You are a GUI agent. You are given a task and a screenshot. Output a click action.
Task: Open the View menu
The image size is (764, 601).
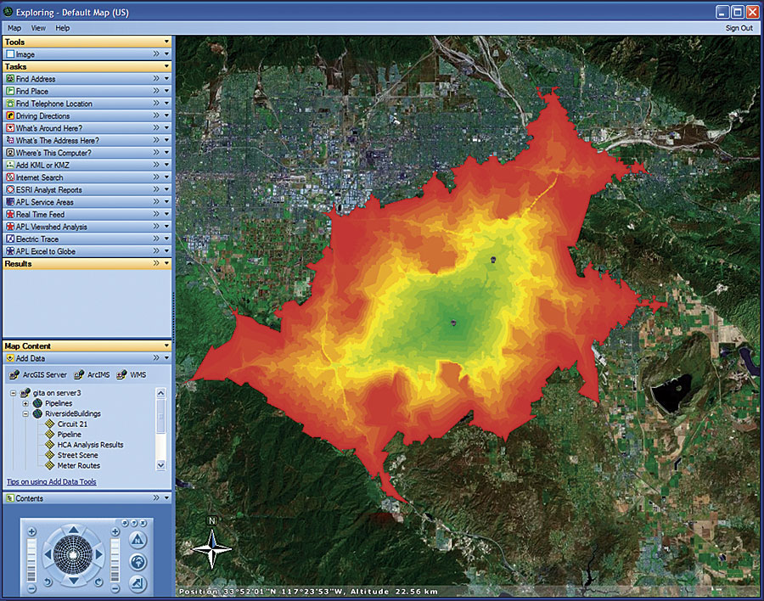point(38,28)
